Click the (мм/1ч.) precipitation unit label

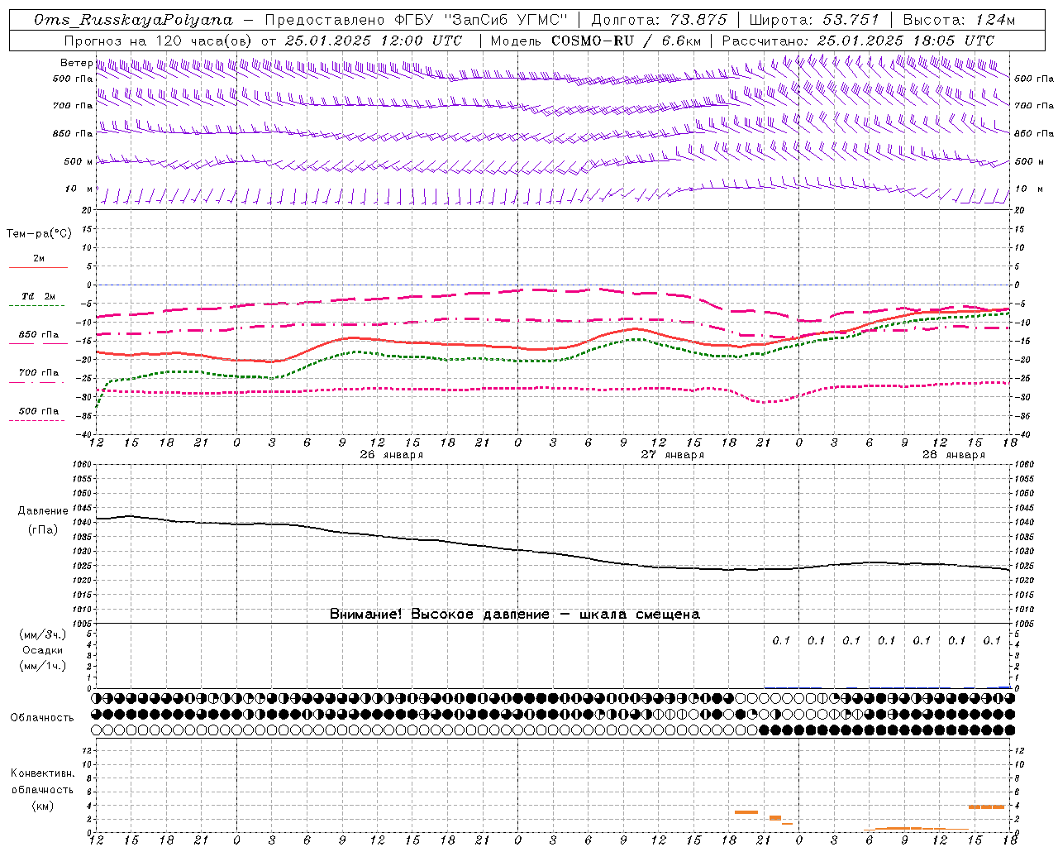point(42,666)
